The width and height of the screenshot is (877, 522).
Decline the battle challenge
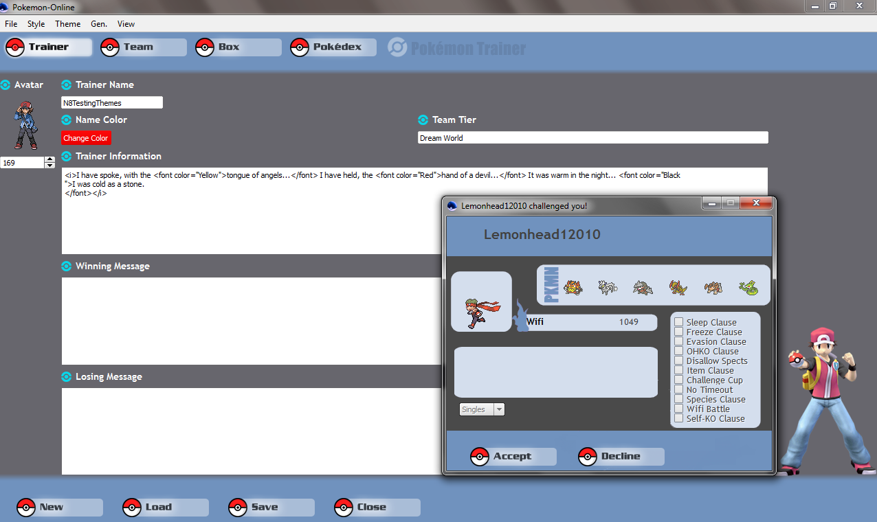coord(621,457)
